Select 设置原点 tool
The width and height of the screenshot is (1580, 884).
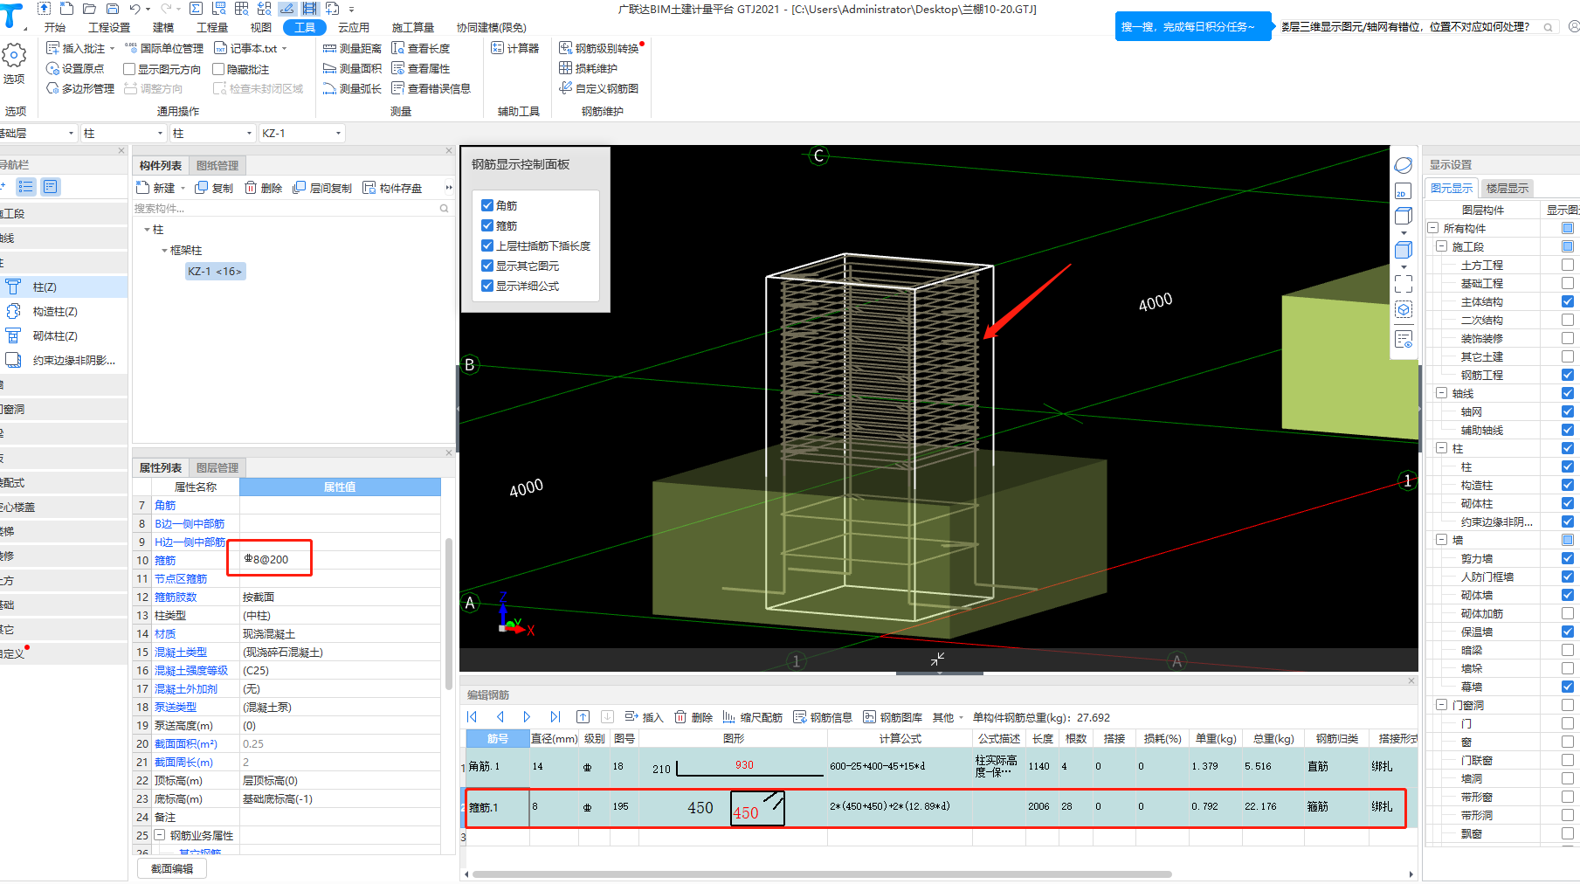pos(75,68)
